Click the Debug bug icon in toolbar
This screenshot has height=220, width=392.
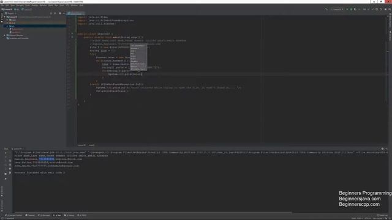tap(351, 9)
